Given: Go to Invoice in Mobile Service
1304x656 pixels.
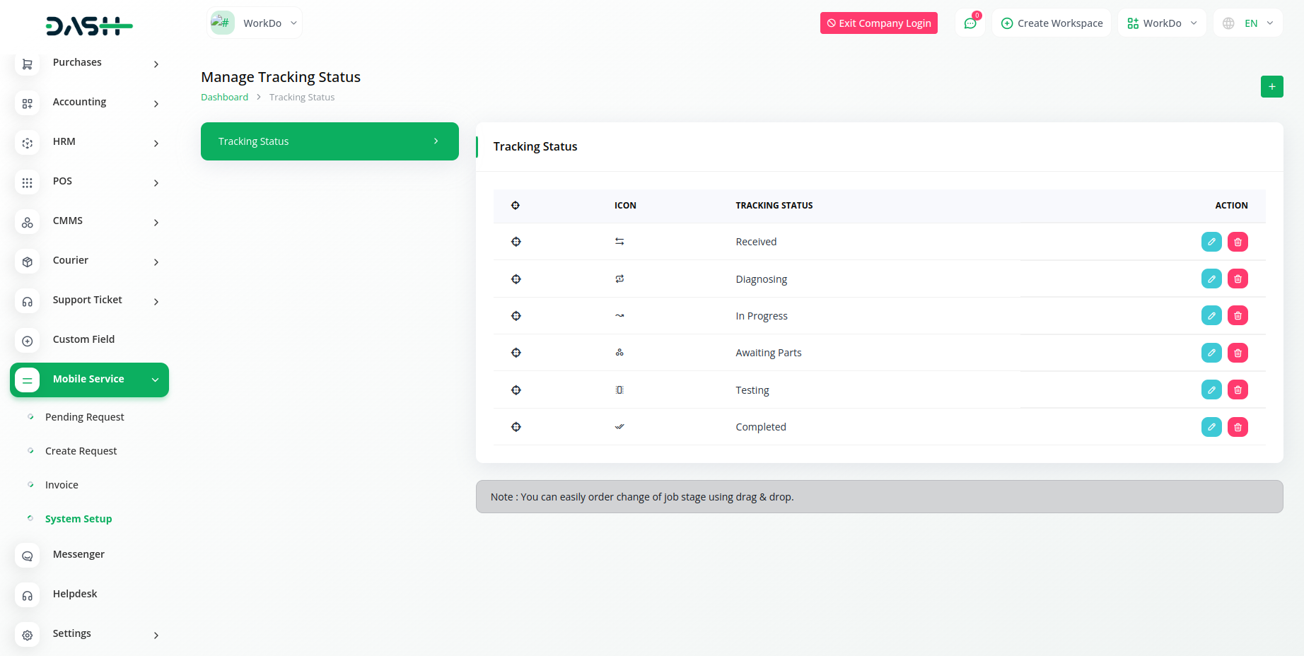Looking at the screenshot, I should (x=62, y=485).
